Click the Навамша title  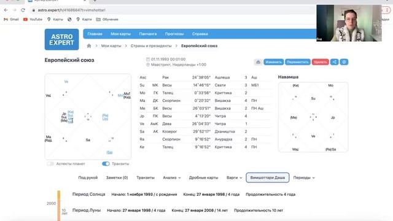288,77
